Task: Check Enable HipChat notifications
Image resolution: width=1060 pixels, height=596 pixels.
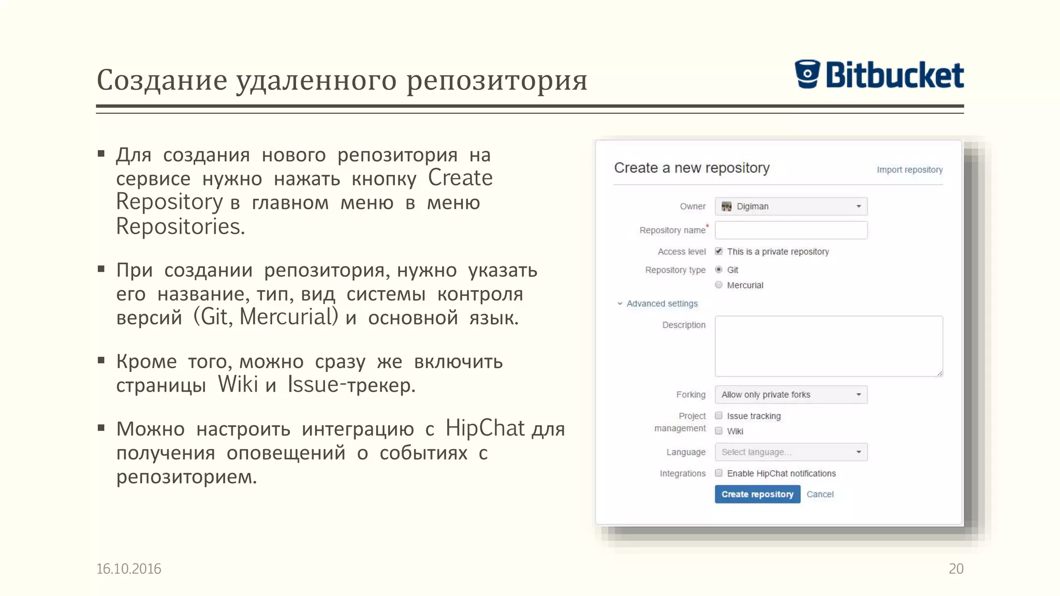Action: click(x=718, y=473)
